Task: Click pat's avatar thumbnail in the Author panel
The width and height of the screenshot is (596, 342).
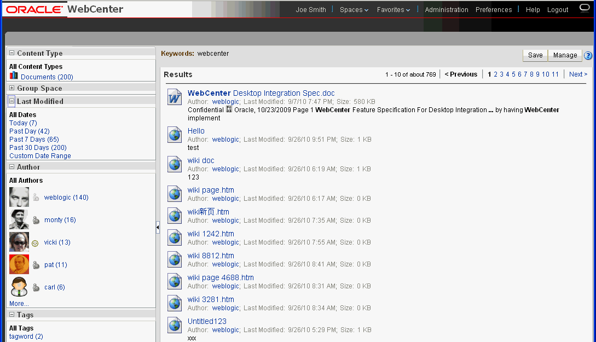Action: pyautogui.click(x=19, y=264)
